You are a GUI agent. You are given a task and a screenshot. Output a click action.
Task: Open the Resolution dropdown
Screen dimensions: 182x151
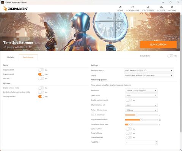141,91
